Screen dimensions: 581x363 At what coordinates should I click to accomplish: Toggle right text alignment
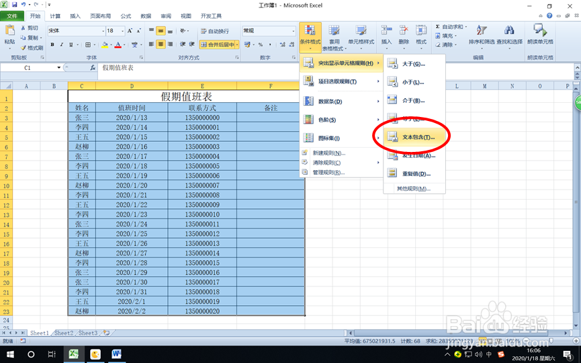(170, 44)
